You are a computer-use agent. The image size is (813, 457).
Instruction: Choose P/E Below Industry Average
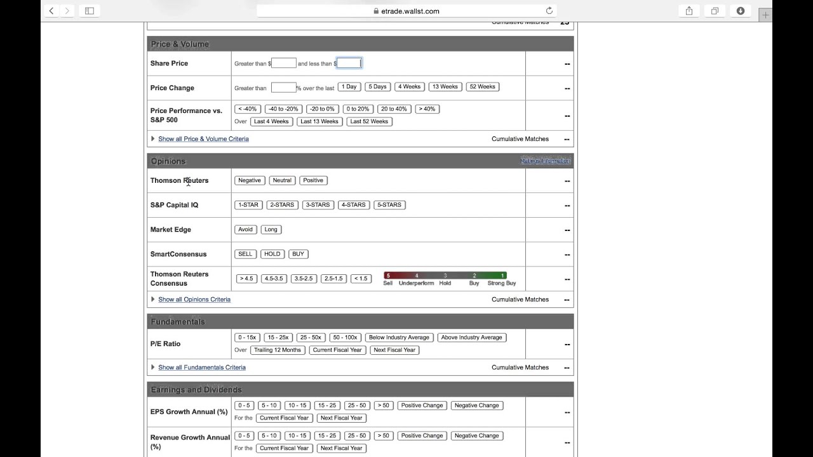click(400, 338)
